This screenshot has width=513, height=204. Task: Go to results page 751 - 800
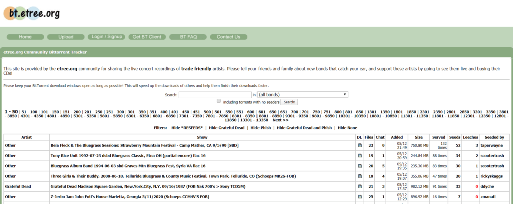coord(333,112)
